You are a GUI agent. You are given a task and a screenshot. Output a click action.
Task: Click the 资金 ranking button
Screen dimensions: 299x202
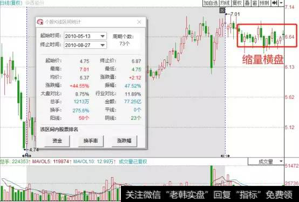tap(57, 141)
